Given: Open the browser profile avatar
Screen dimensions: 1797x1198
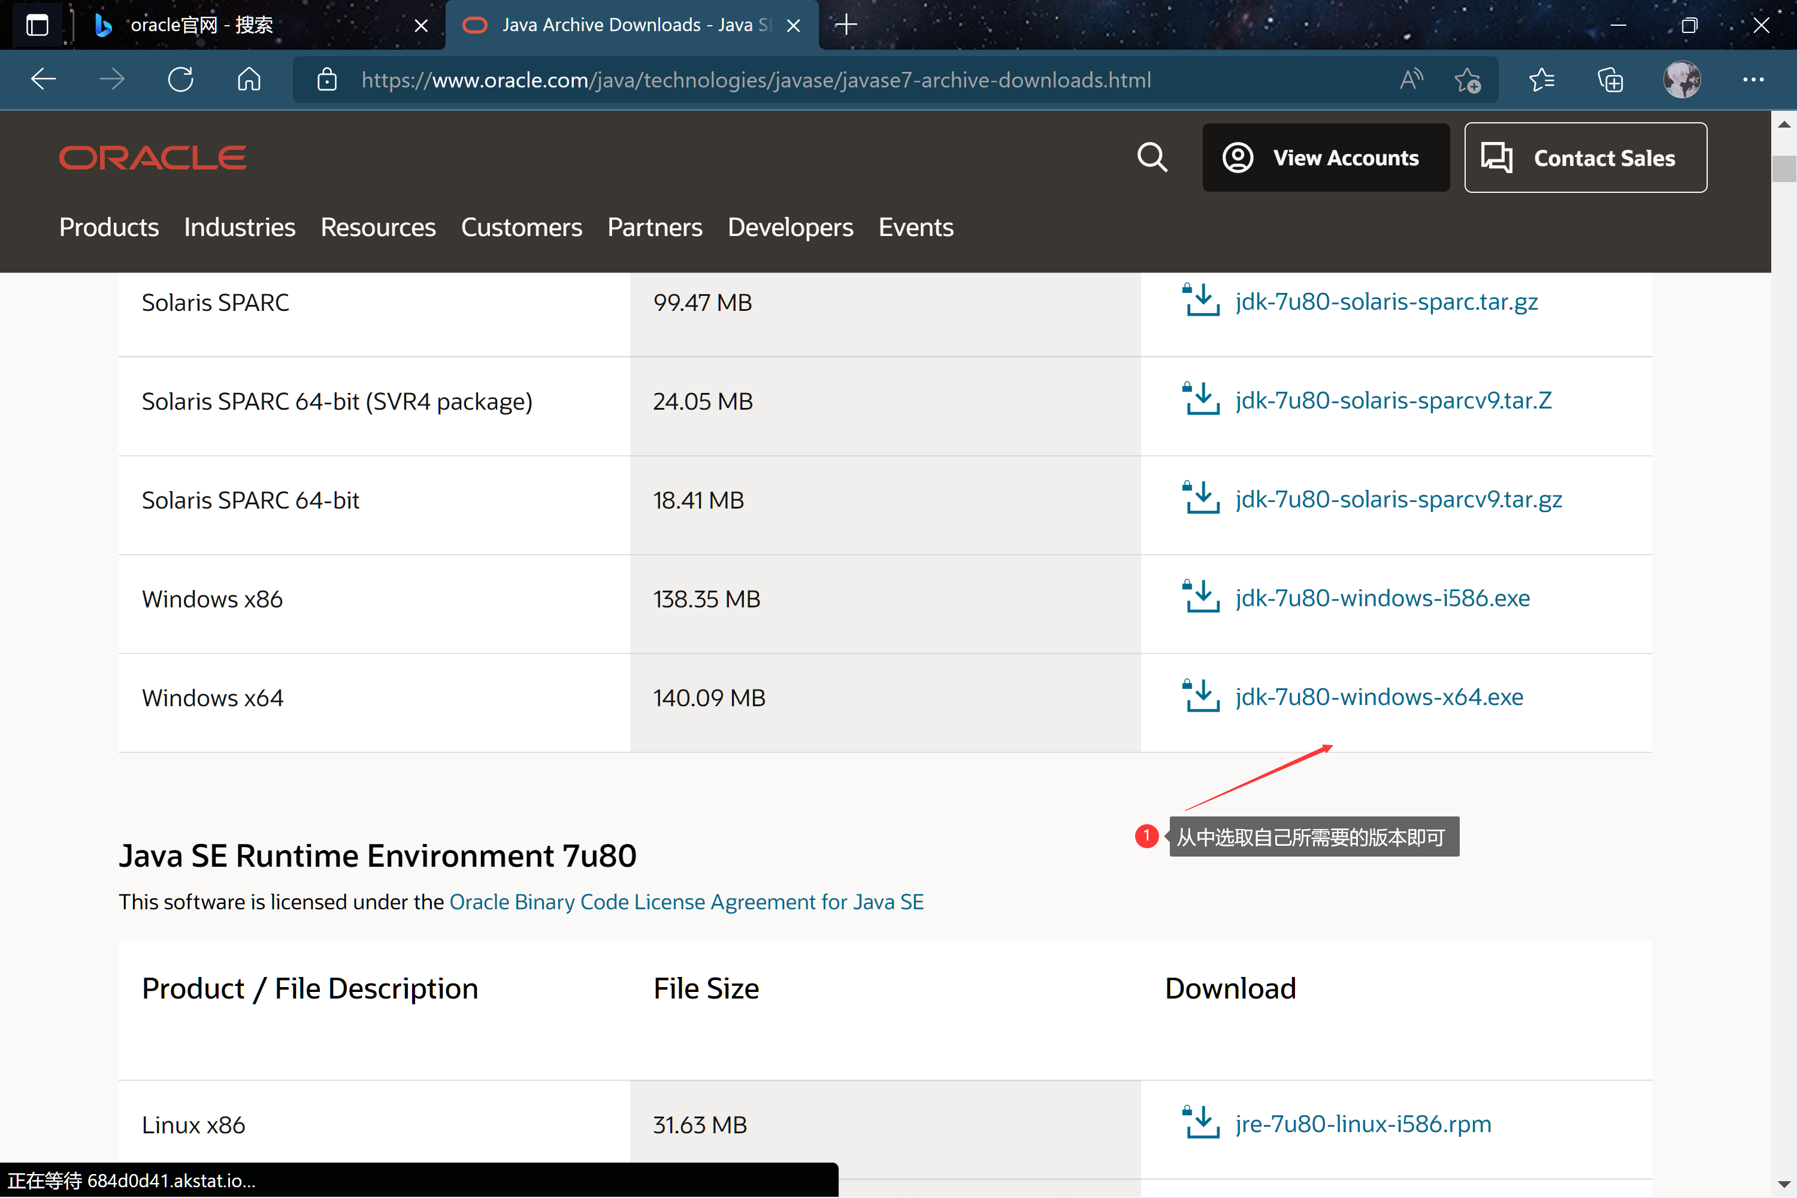Looking at the screenshot, I should tap(1683, 80).
